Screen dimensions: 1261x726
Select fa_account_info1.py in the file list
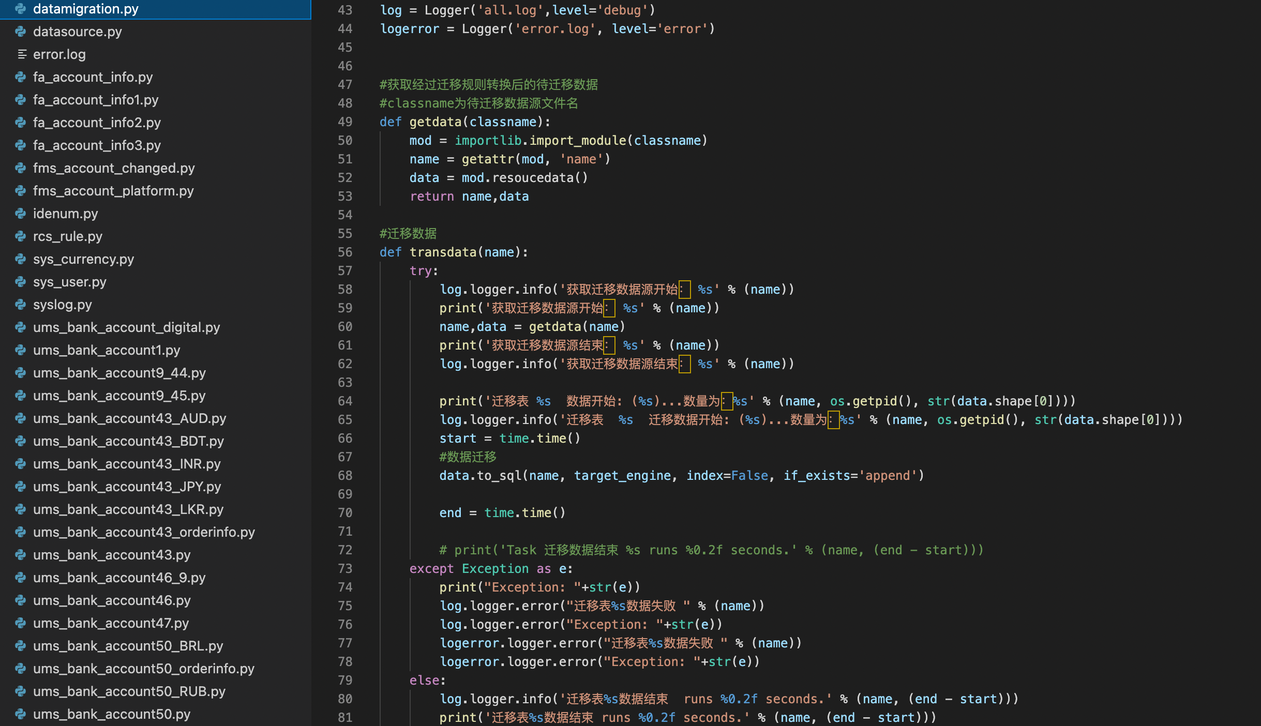(155, 100)
